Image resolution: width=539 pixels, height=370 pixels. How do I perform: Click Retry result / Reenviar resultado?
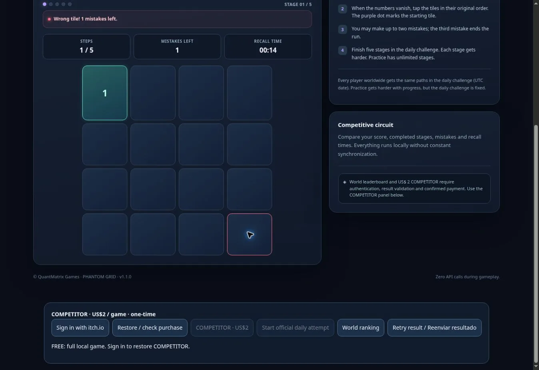(434, 328)
